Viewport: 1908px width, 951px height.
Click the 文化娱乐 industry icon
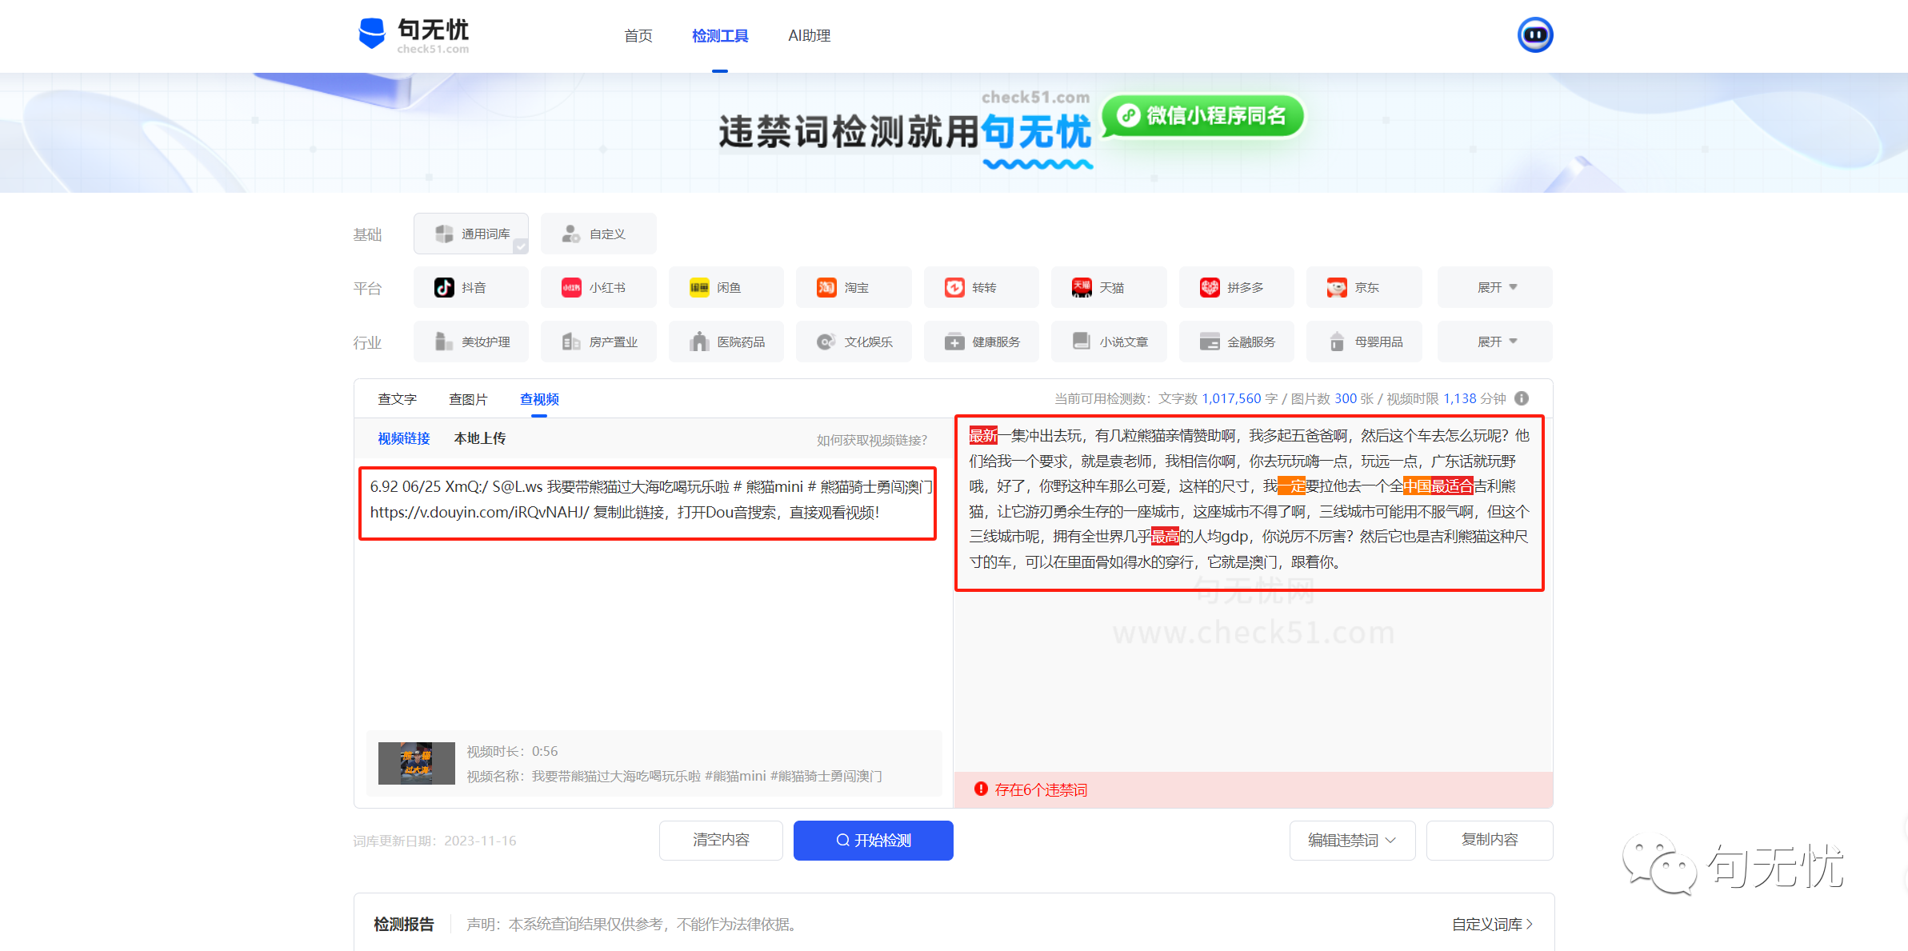click(x=826, y=342)
